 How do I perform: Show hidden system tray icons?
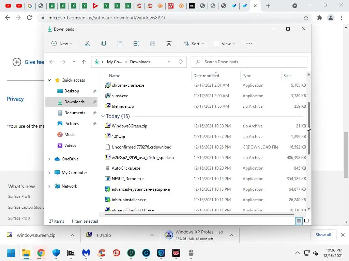point(297,253)
